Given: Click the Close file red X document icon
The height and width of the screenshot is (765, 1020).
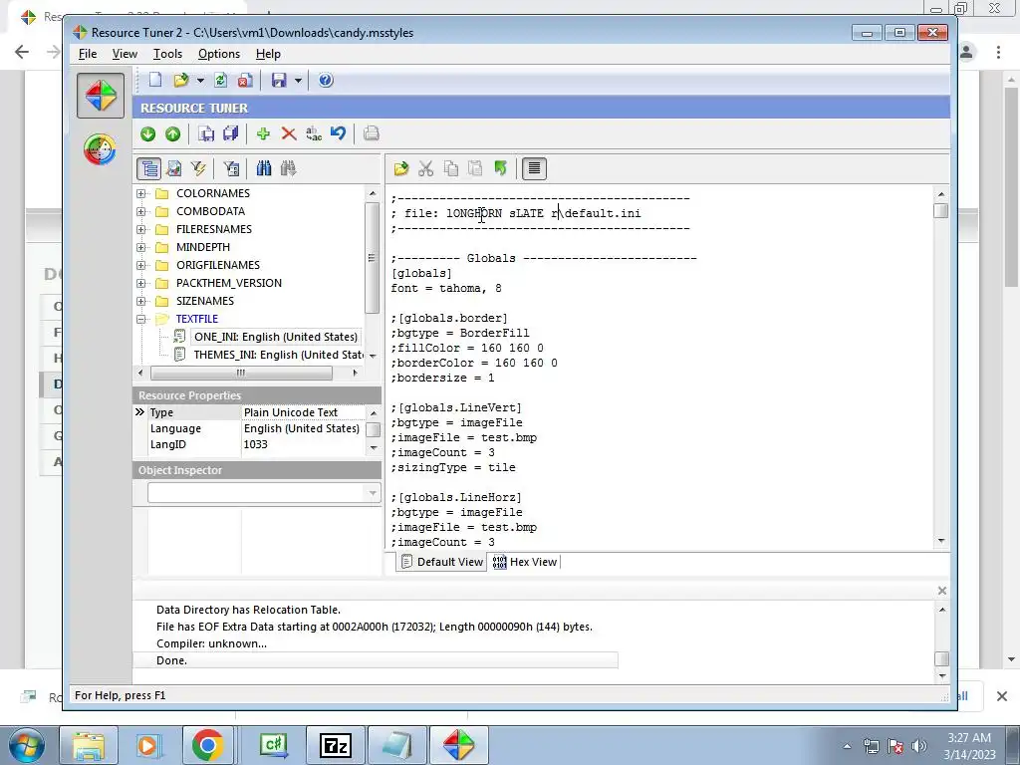Looking at the screenshot, I should [x=245, y=80].
